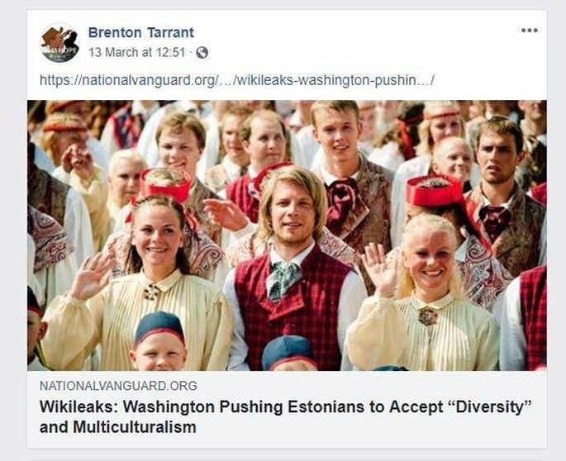Image resolution: width=566 pixels, height=461 pixels.
Task: Open the Brenton Tarrant profile name link
Action: (x=141, y=32)
